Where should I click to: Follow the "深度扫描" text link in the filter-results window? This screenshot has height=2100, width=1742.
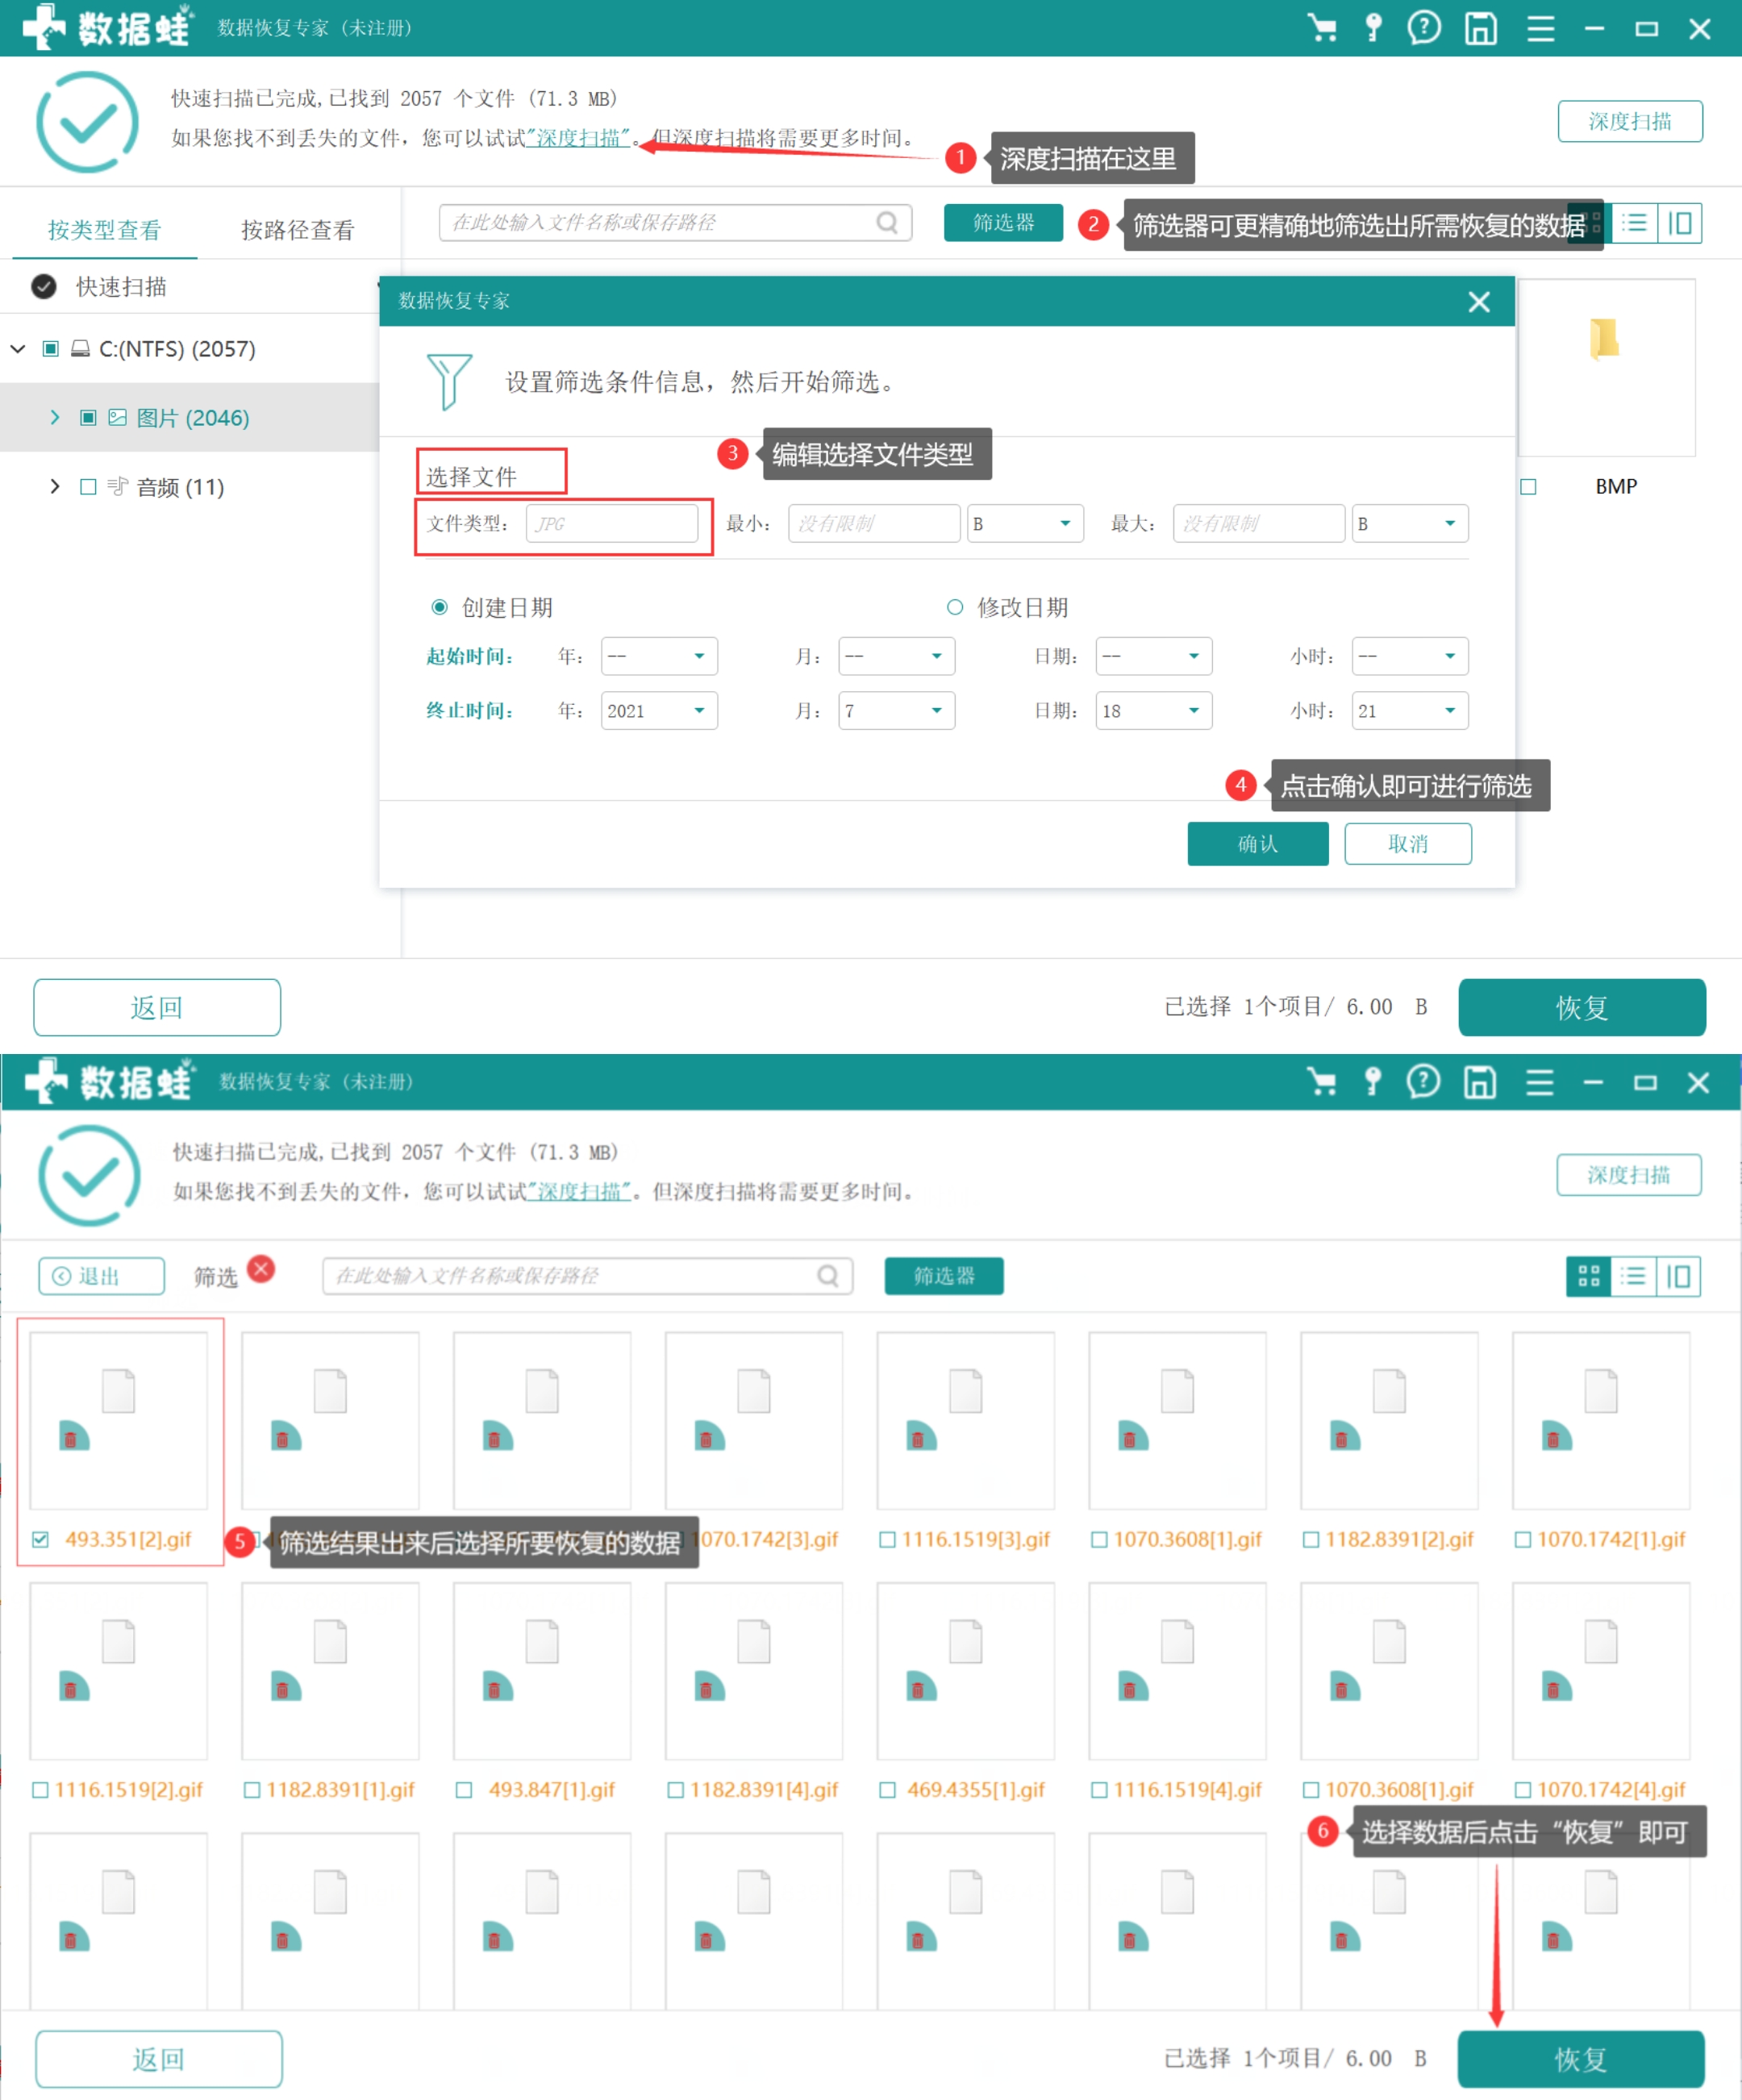click(579, 1192)
